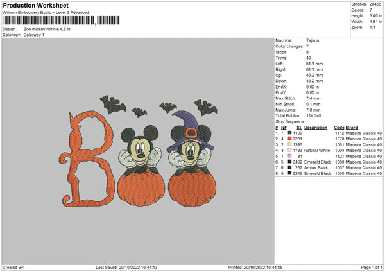Screen dimensions: 385x272
Task: Click the Page 1 of 1 indicator
Action: click(372, 267)
